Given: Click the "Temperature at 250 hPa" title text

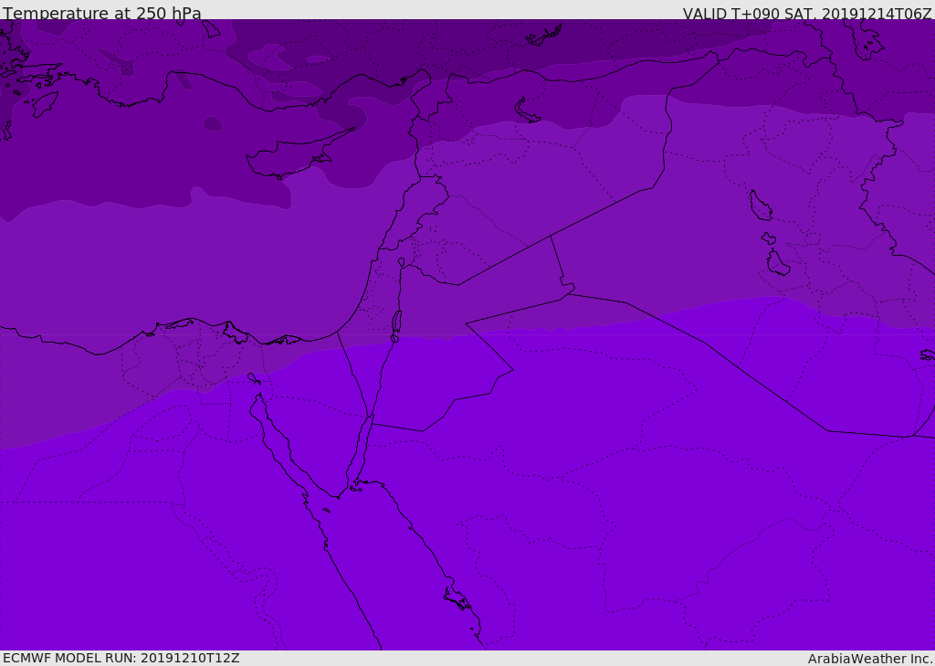Looking at the screenshot, I should (102, 13).
